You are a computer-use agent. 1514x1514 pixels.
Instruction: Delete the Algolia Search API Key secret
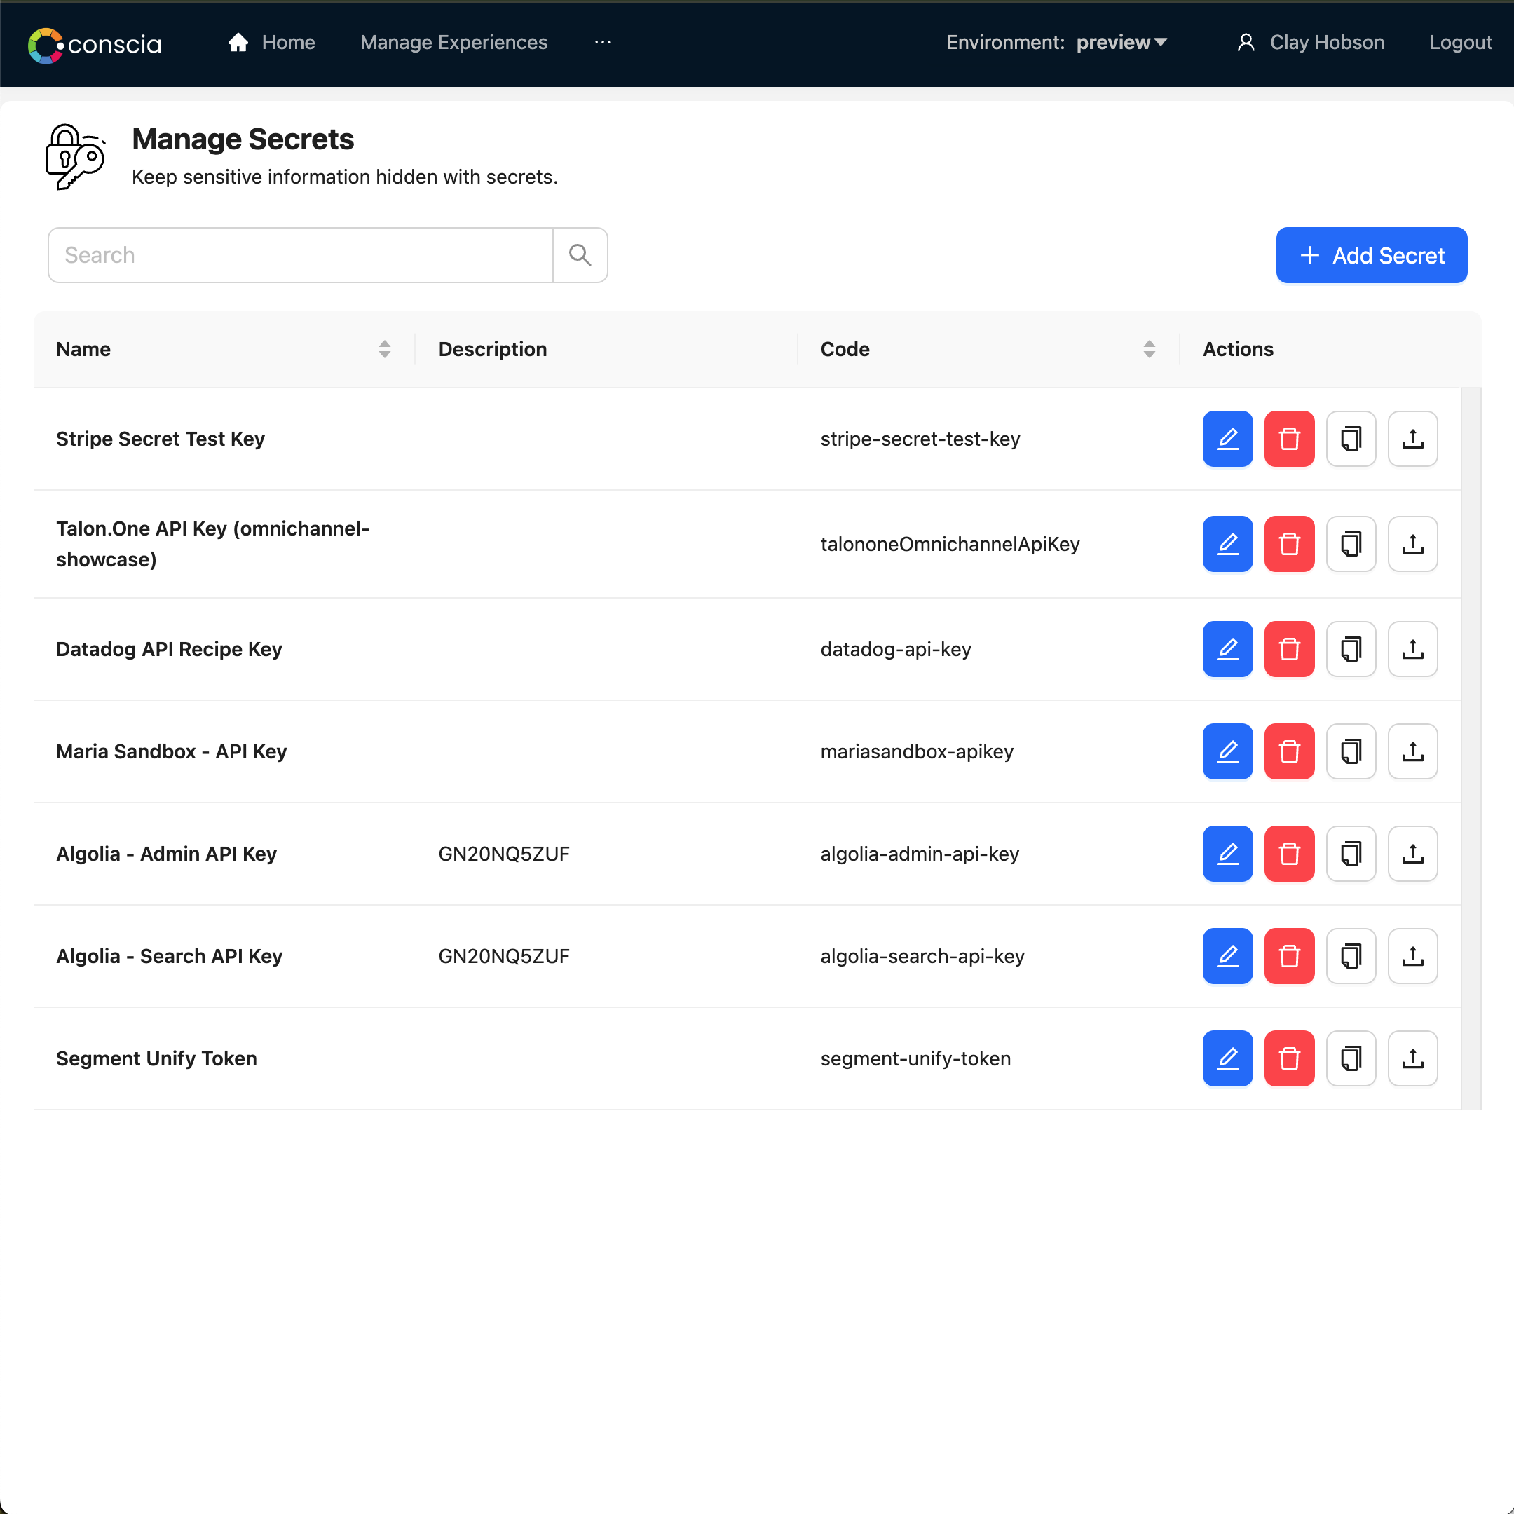1289,956
